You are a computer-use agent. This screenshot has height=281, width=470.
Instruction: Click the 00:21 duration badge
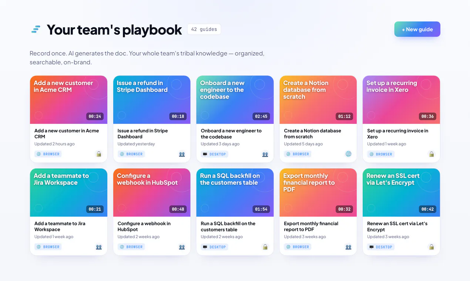(95, 209)
